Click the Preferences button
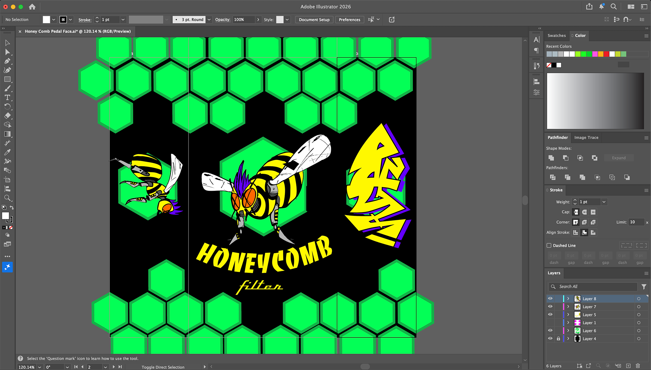 point(349,20)
